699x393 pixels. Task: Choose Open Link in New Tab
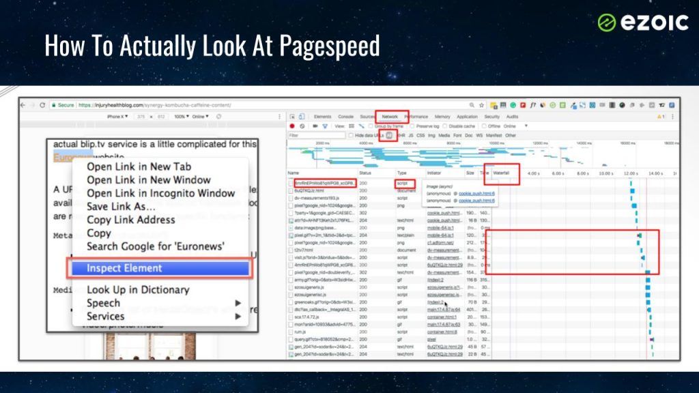click(x=139, y=166)
